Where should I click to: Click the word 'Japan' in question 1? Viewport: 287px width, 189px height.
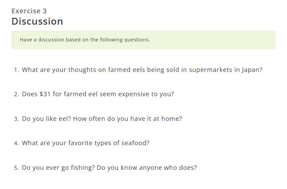tap(250, 70)
